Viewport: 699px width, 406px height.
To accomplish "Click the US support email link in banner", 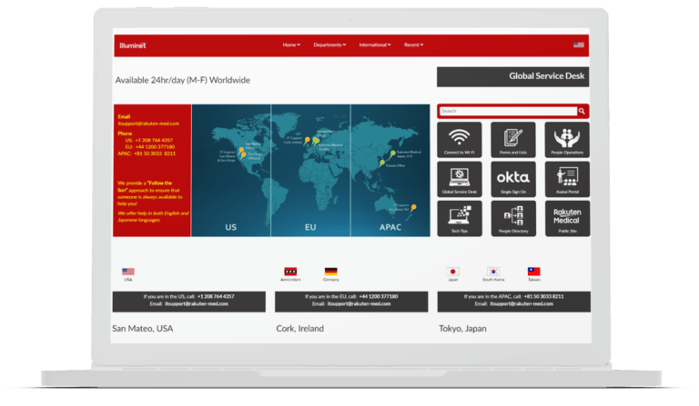I will (x=197, y=304).
